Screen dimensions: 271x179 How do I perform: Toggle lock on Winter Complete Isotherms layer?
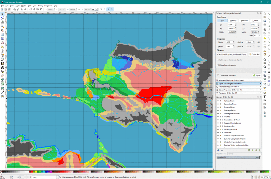220,136
